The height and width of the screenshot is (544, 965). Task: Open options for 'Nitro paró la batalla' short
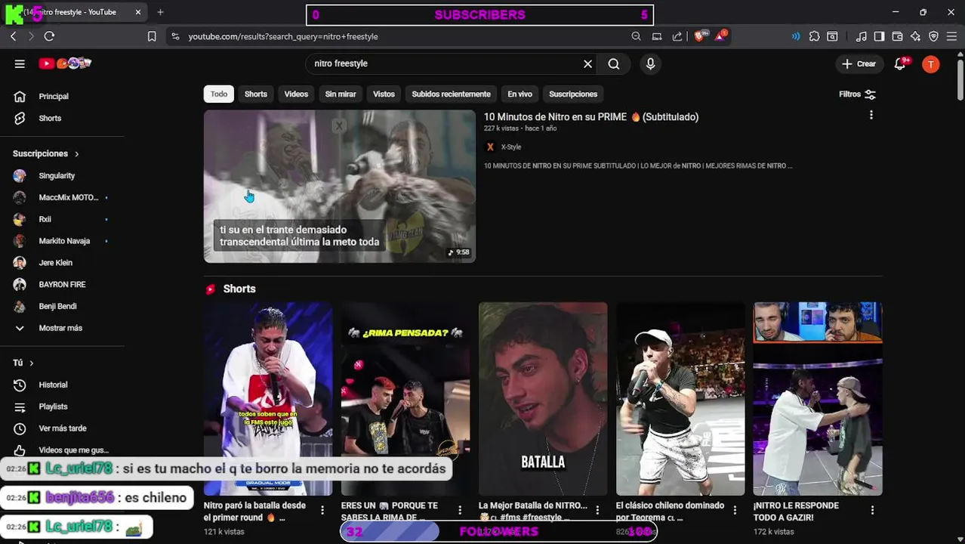coord(322,510)
